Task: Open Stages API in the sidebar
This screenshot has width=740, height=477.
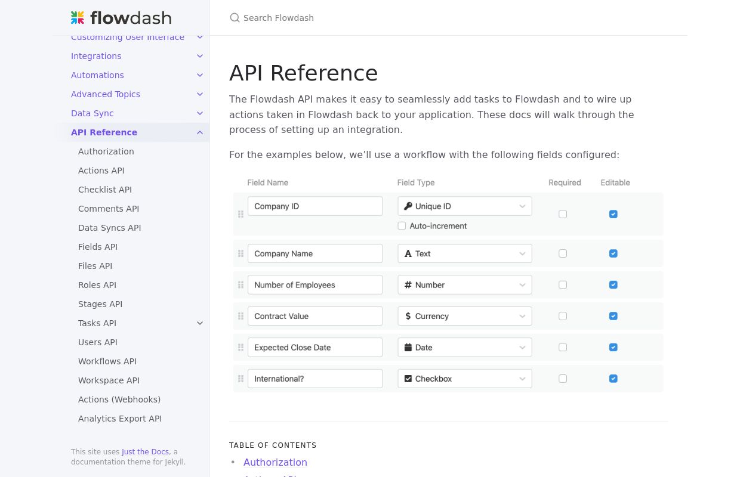Action: pyautogui.click(x=100, y=304)
